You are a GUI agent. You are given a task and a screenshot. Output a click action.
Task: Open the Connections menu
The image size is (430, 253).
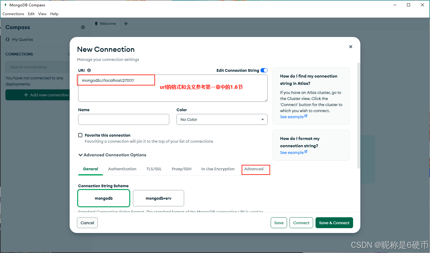(x=13, y=14)
